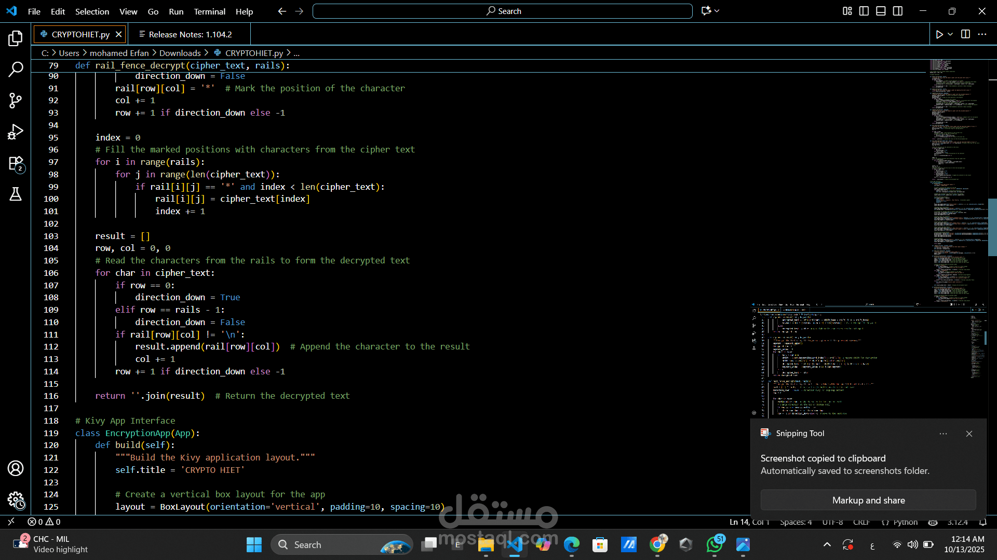Open Copilot status icon in status bar

[x=933, y=522]
